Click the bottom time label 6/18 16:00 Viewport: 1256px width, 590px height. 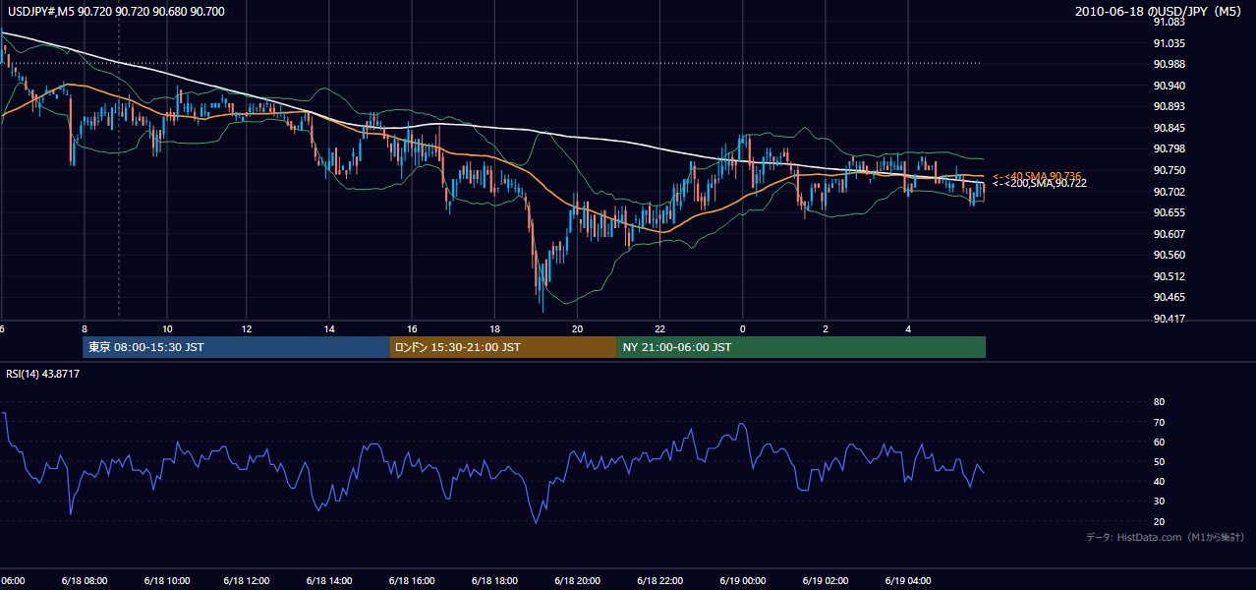coord(413,581)
